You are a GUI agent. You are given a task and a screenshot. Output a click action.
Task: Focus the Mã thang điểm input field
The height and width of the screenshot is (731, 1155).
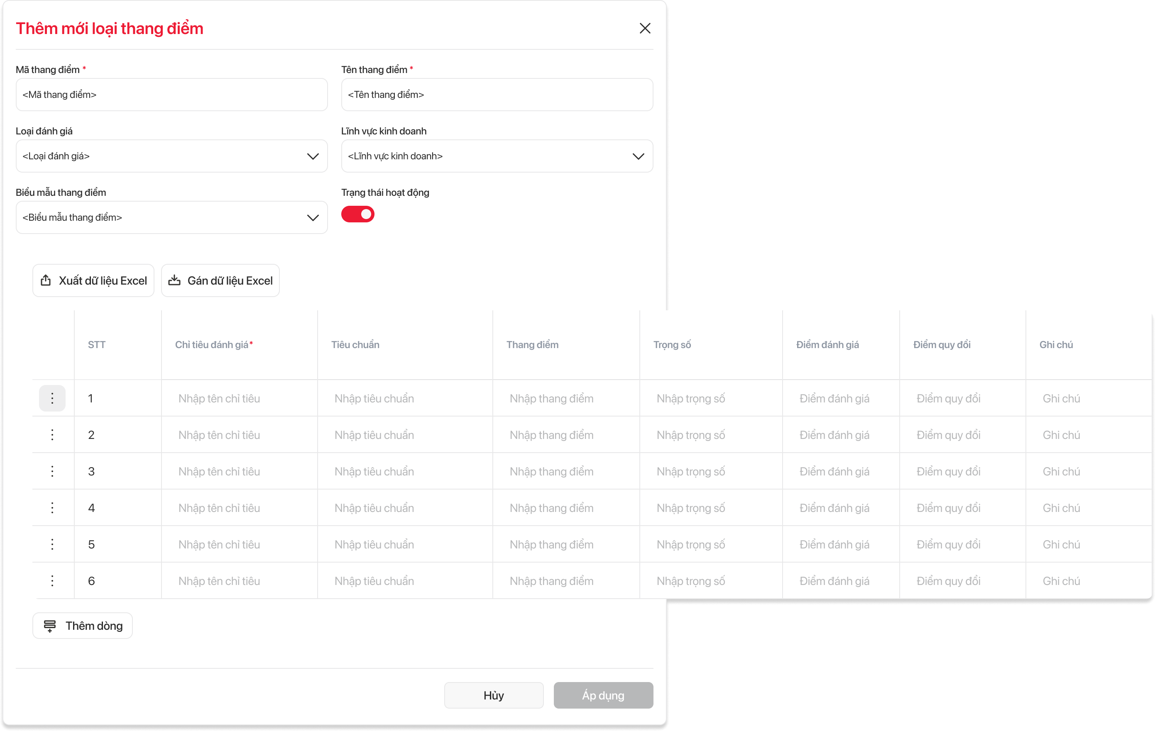171,95
